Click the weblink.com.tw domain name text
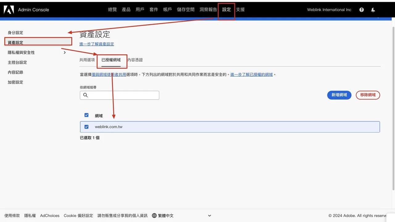Image resolution: width=395 pixels, height=222 pixels. [x=109, y=127]
